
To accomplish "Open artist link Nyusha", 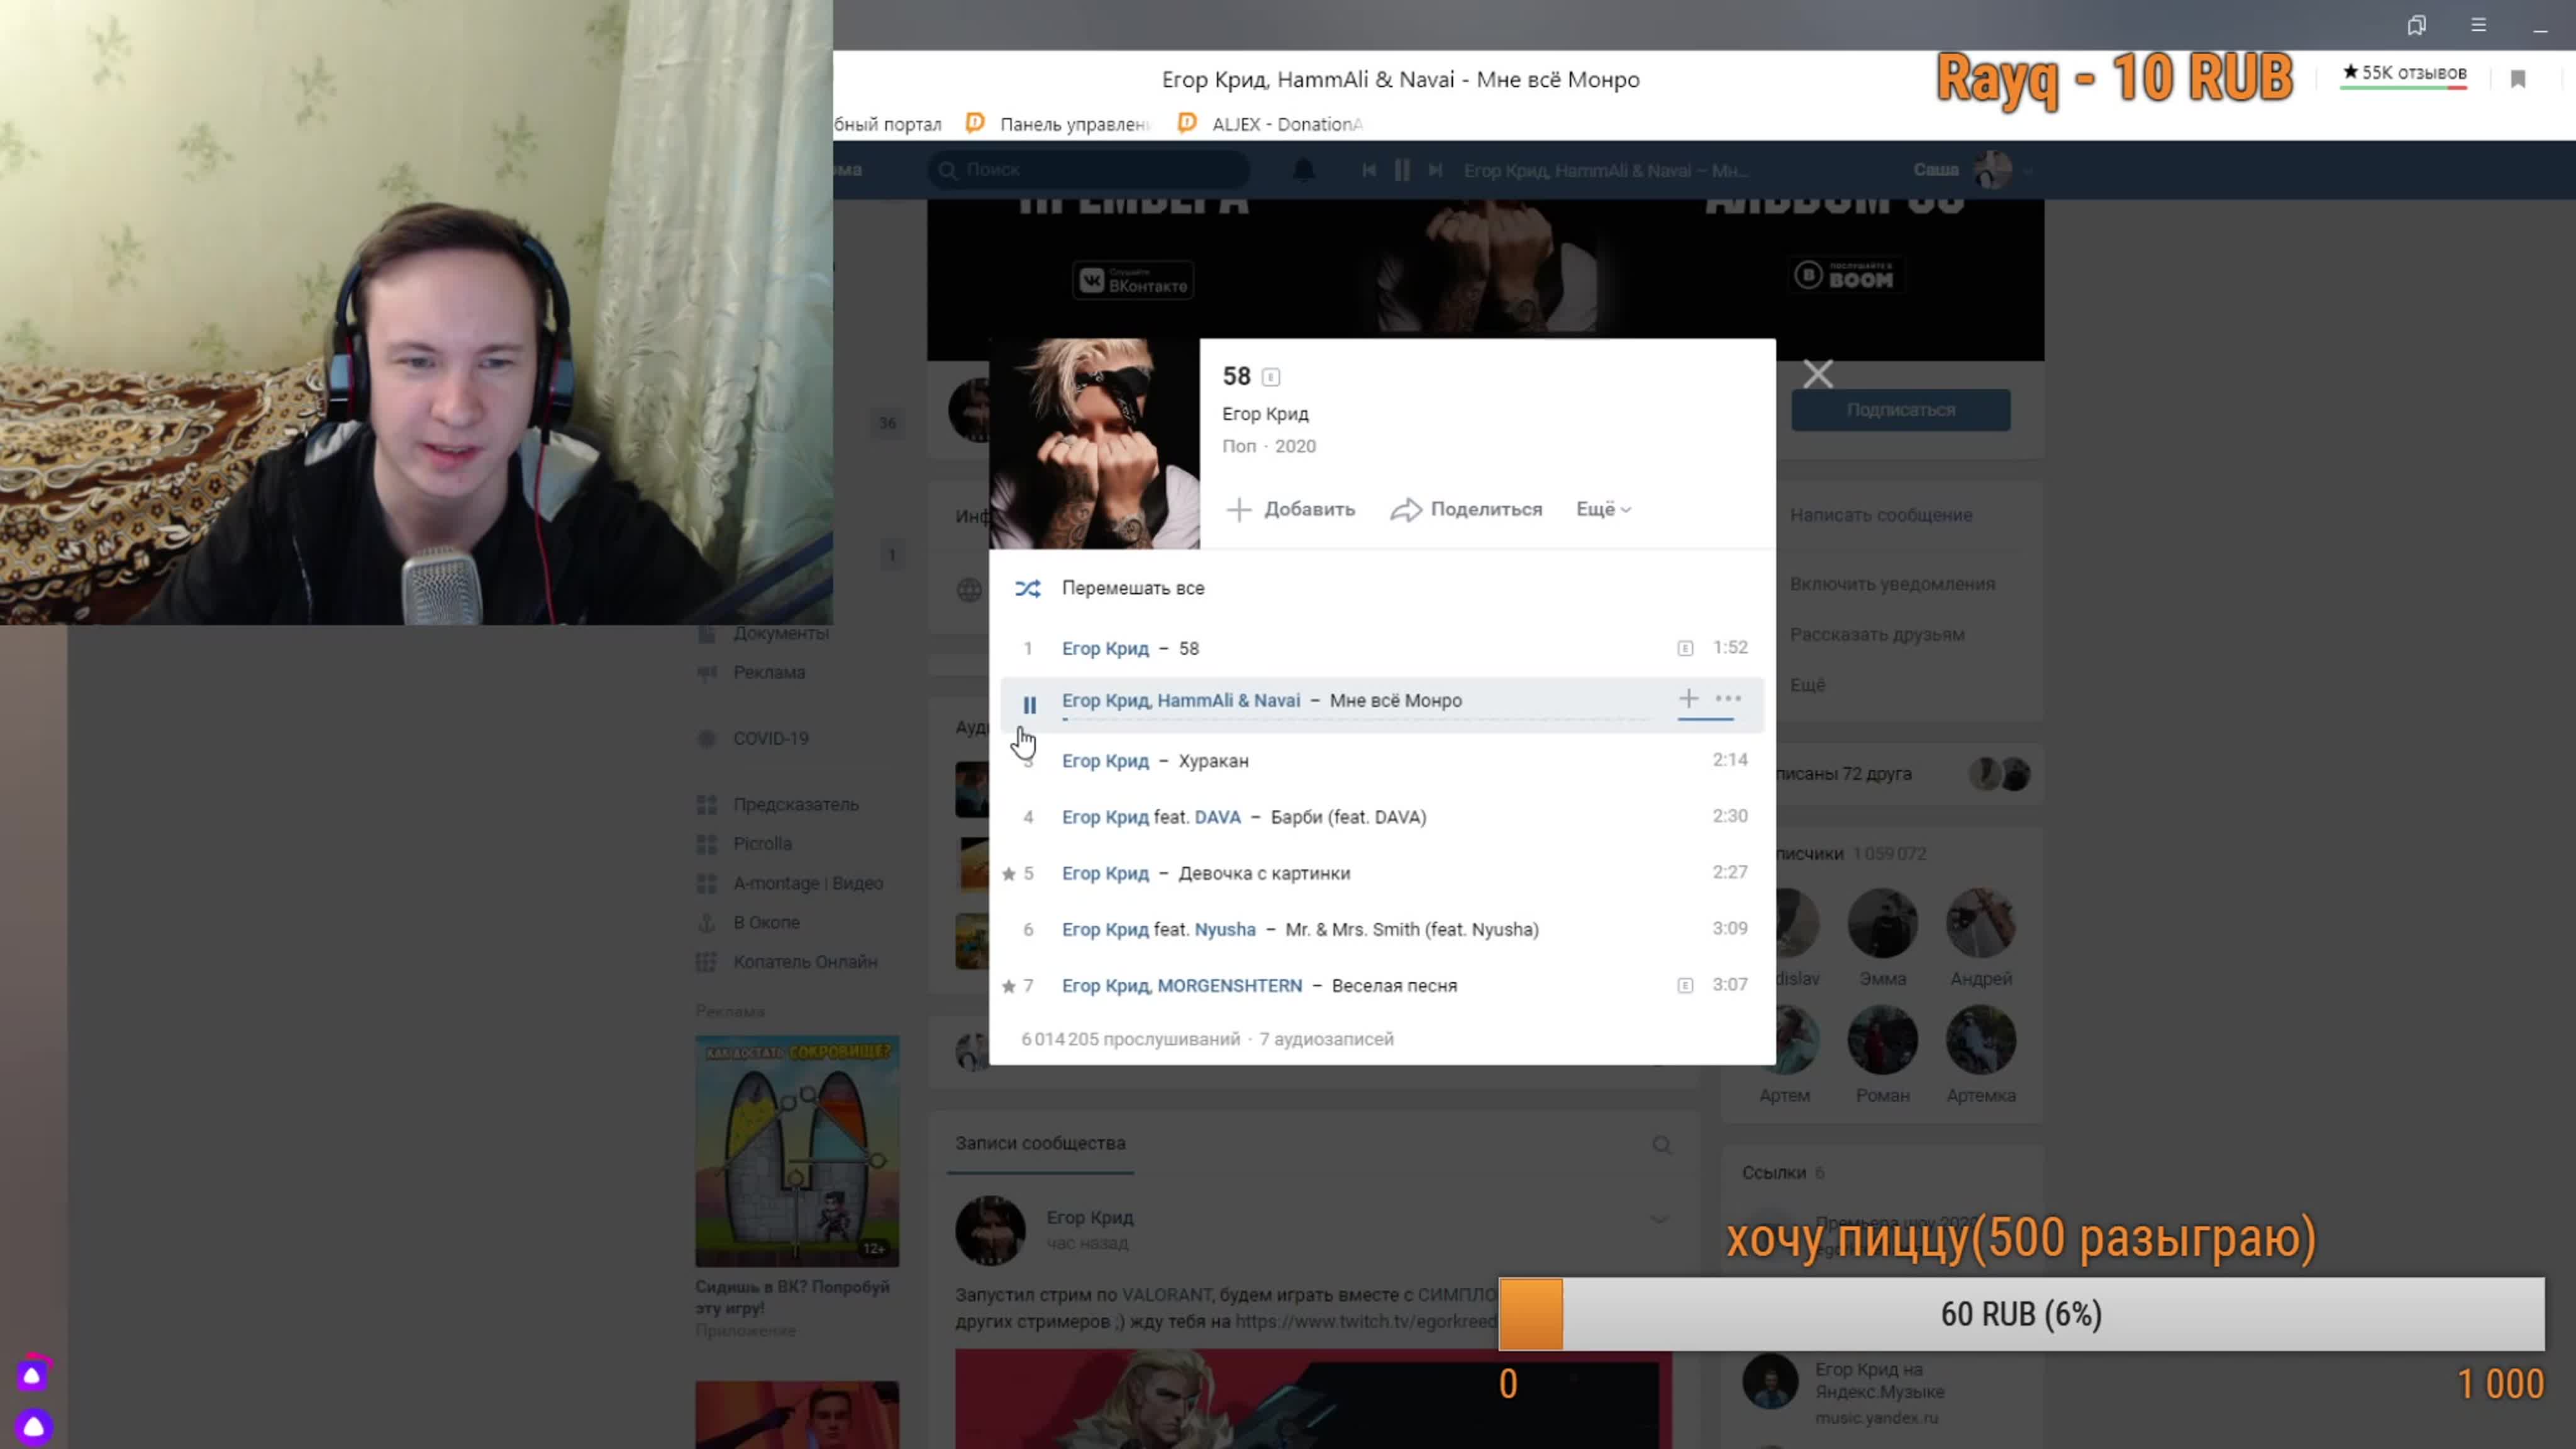I will tap(1225, 929).
